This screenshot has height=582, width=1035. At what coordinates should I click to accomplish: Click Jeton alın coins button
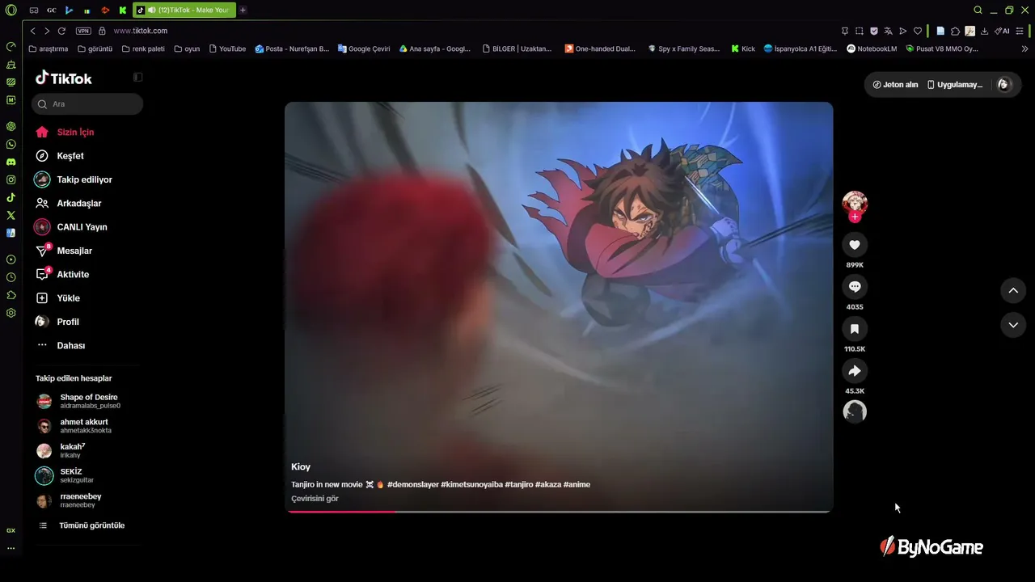(x=895, y=84)
